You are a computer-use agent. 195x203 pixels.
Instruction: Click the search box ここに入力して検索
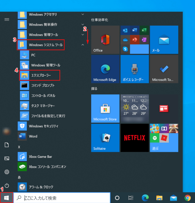(x=62, y=198)
